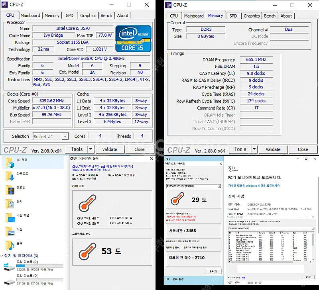
Task: Click the 종료(X) button in disk usage dialog
Action: pos(213,271)
